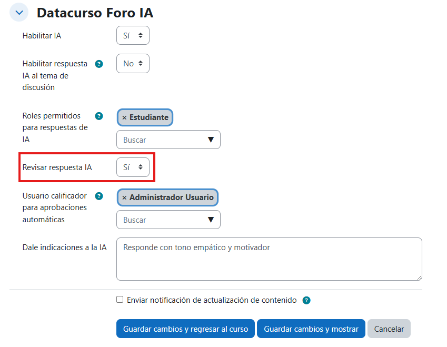This screenshot has height=347, width=447.
Task: Open roles Buscar dropdown arrow
Action: pyautogui.click(x=211, y=140)
